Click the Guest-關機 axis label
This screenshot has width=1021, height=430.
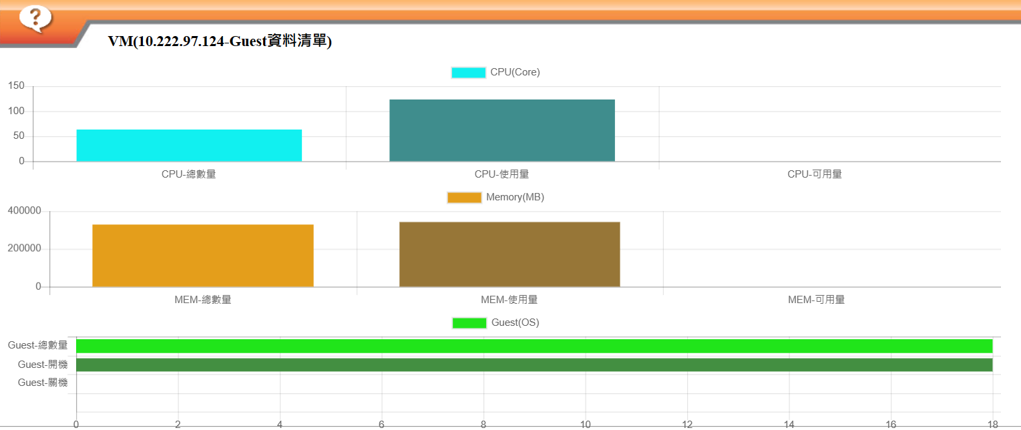tap(43, 383)
